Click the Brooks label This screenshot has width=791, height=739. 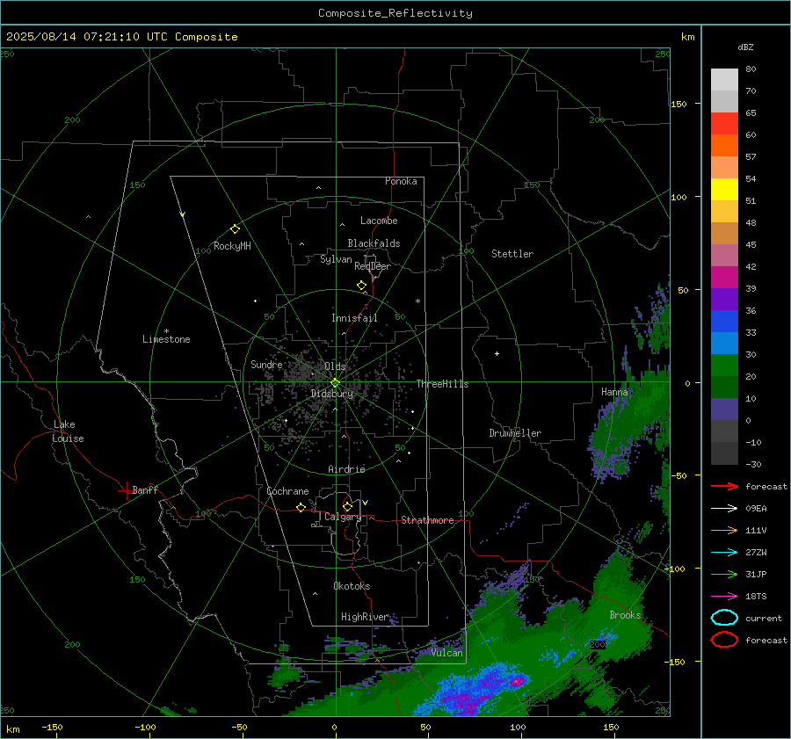tap(625, 615)
